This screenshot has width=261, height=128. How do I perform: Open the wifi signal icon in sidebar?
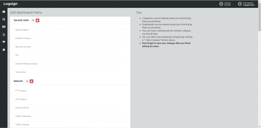[4, 42]
